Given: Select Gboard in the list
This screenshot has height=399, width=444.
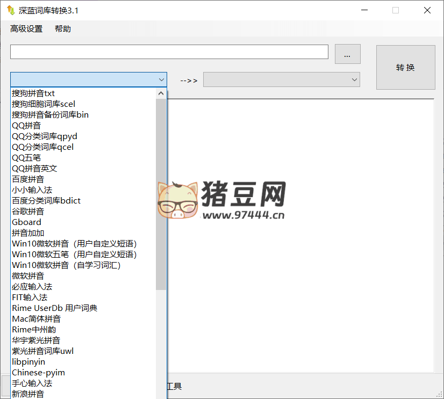Looking at the screenshot, I should [83, 222].
